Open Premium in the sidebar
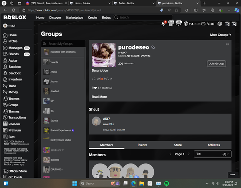This screenshot has width=241, height=188. (x=12, y=130)
